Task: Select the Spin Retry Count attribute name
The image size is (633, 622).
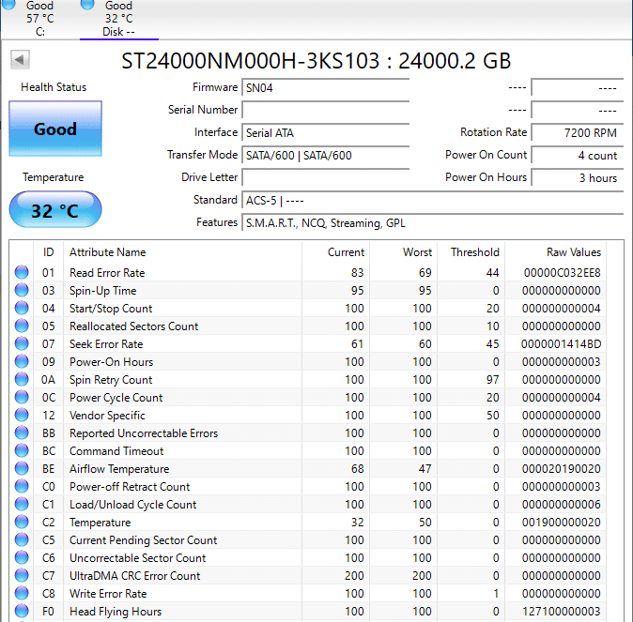Action: (111, 380)
